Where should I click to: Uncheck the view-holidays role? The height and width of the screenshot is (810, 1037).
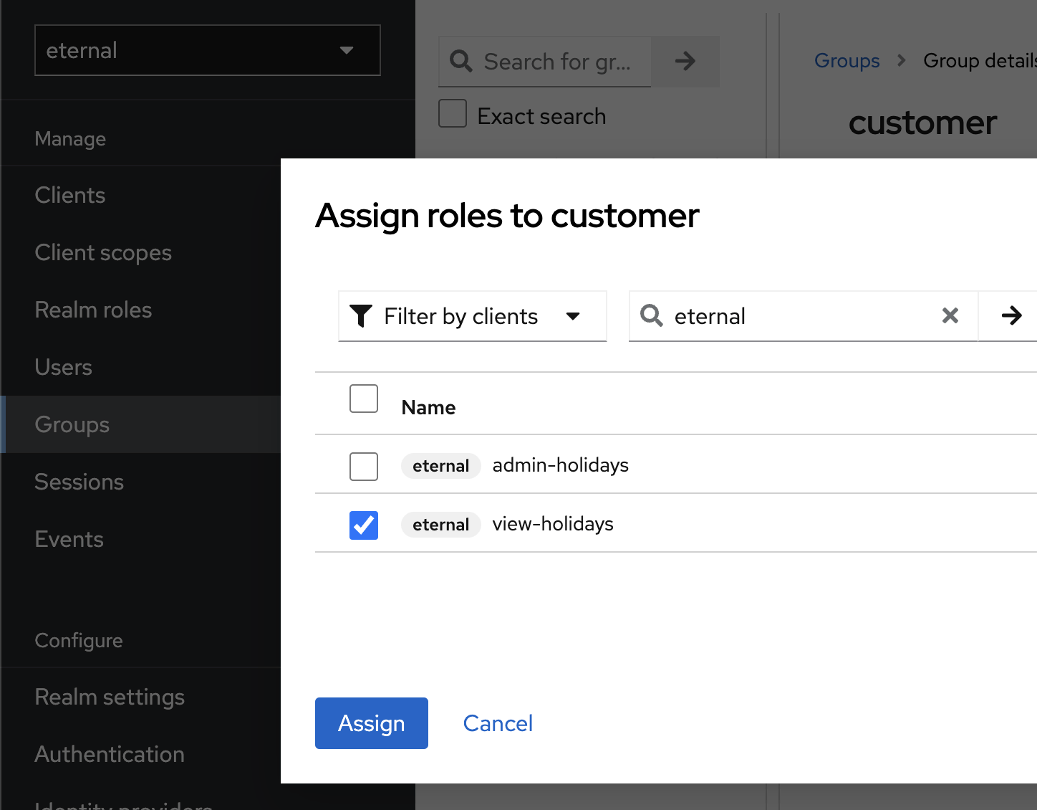[363, 525]
